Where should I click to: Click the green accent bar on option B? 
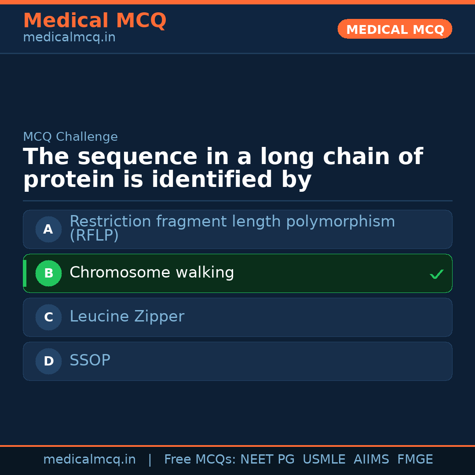click(x=25, y=273)
